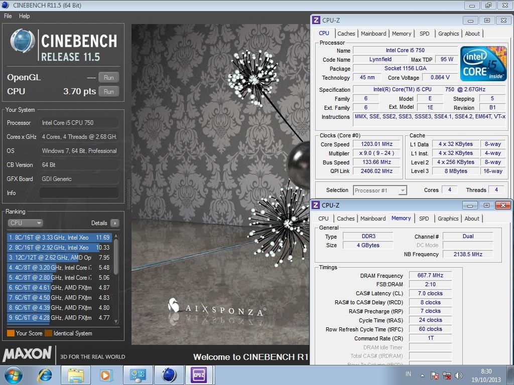The image size is (514, 385).
Task: Switch to CPU-Z taskbar icon
Action: (199, 375)
